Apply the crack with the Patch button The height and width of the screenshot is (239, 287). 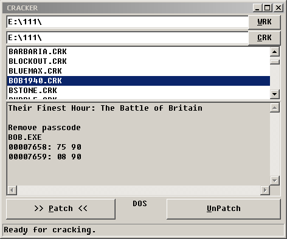click(61, 209)
